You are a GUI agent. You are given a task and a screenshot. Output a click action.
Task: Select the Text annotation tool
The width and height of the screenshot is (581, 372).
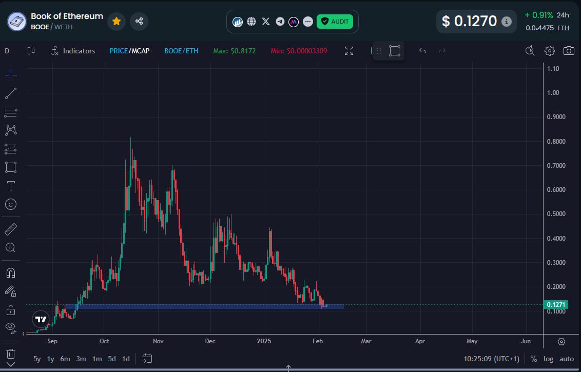click(x=11, y=186)
